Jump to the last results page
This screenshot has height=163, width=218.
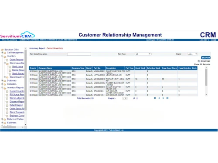[167, 98]
